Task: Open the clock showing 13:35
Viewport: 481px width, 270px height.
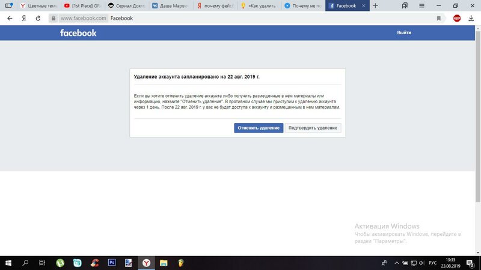Action: pos(450,263)
